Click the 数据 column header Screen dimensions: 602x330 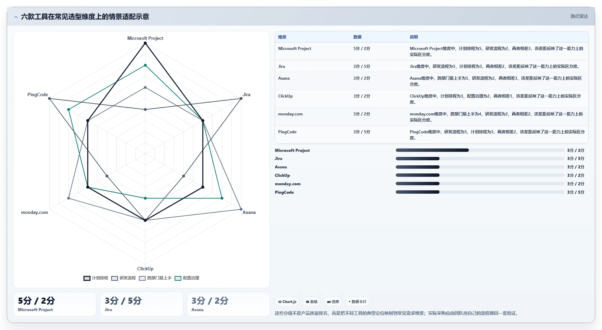357,37
